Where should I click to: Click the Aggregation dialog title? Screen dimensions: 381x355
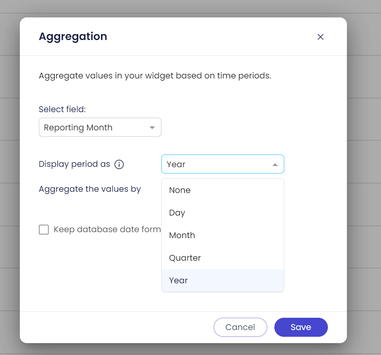tap(73, 36)
